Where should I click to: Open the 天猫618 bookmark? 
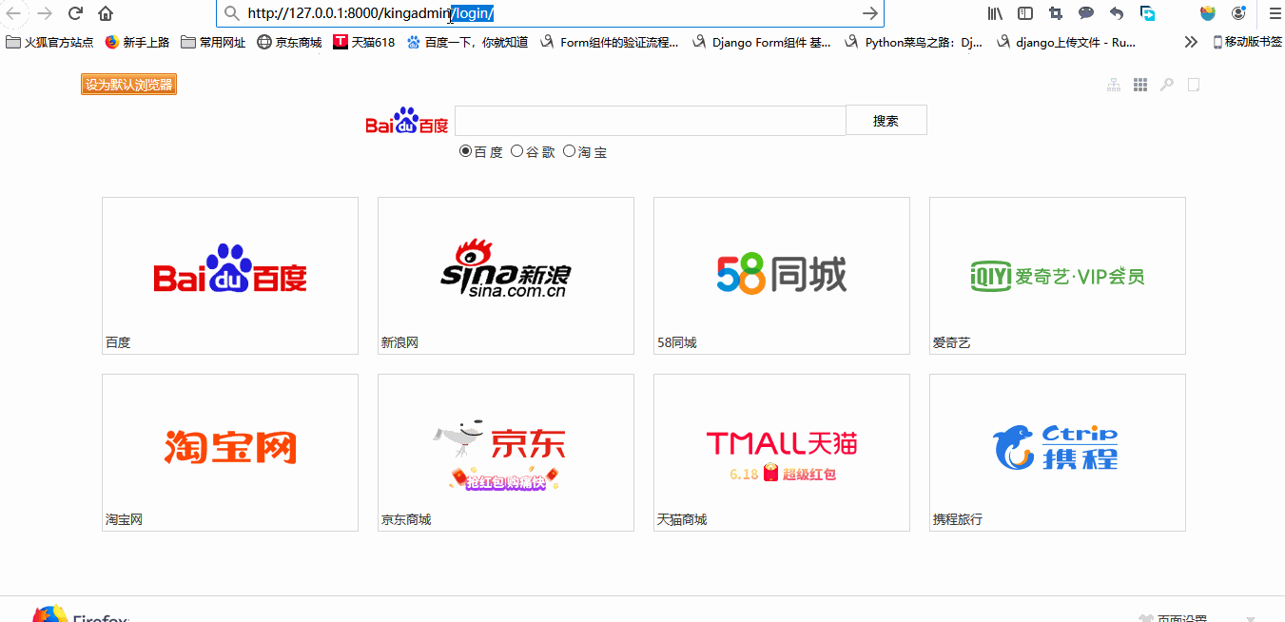364,42
